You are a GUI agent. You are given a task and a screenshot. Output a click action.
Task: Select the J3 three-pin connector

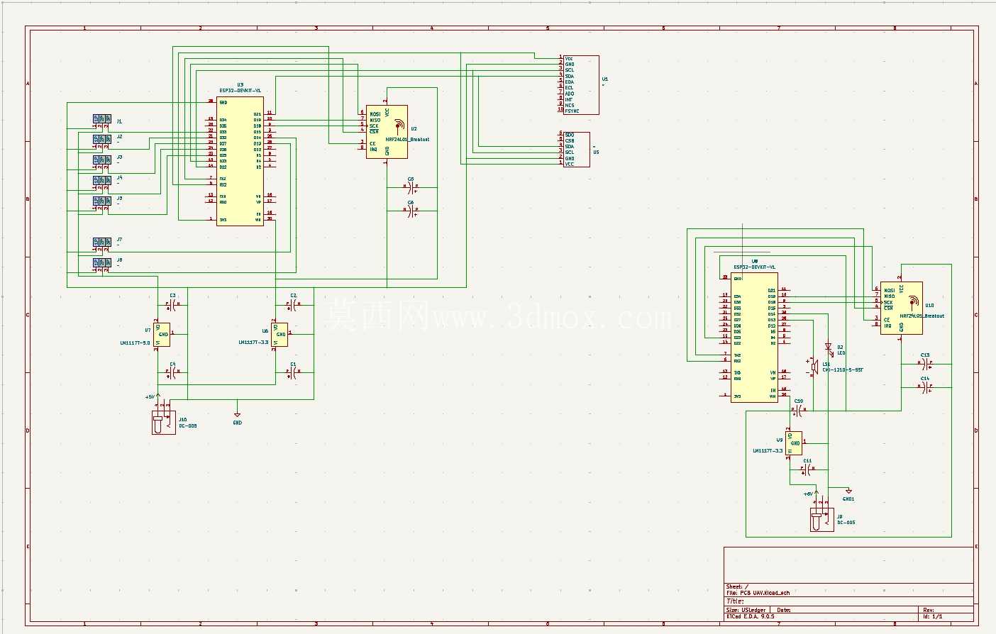click(x=102, y=160)
